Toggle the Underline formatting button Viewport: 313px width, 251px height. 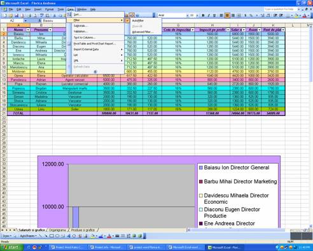click(214, 15)
